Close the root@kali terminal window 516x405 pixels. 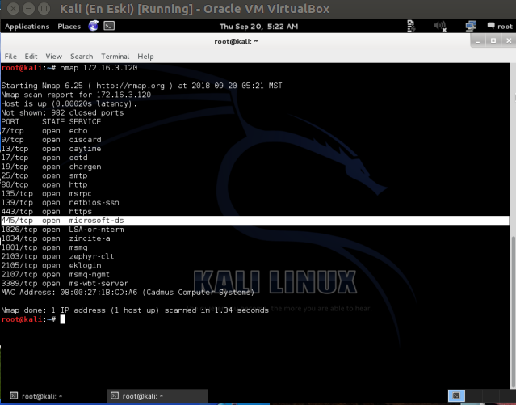[x=509, y=40]
